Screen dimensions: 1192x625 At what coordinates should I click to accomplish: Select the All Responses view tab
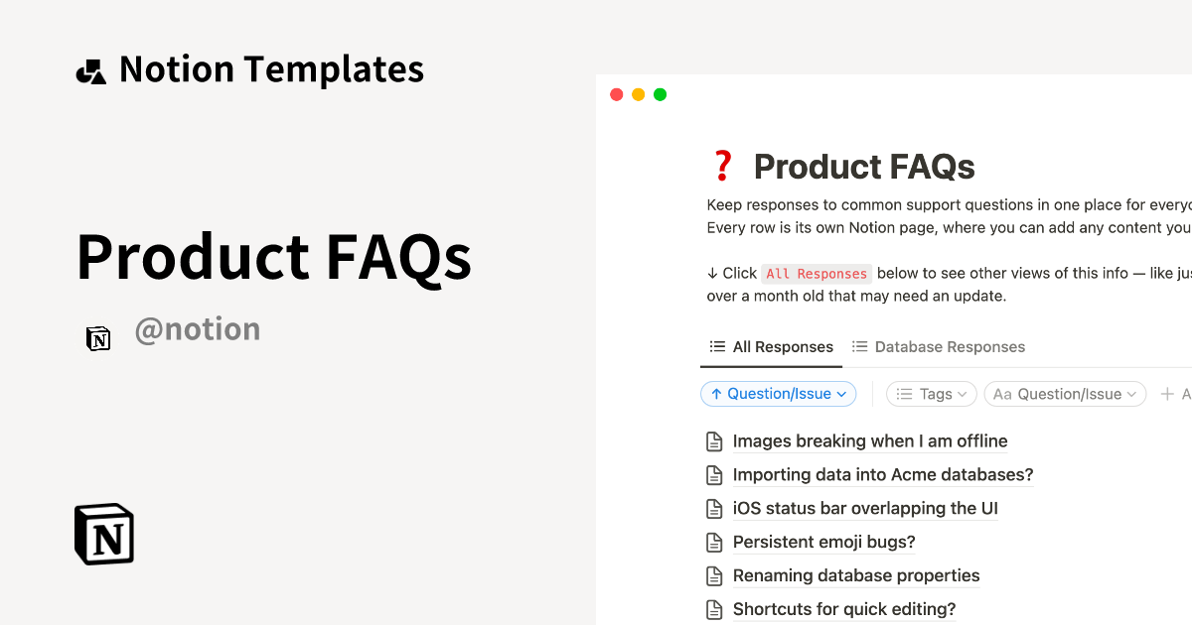click(x=782, y=347)
